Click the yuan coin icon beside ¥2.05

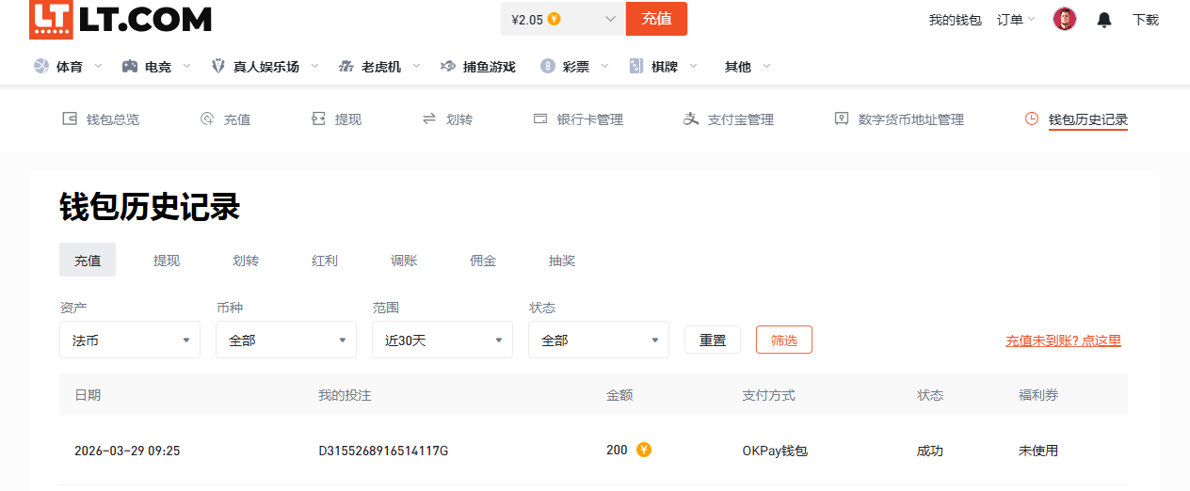[554, 19]
